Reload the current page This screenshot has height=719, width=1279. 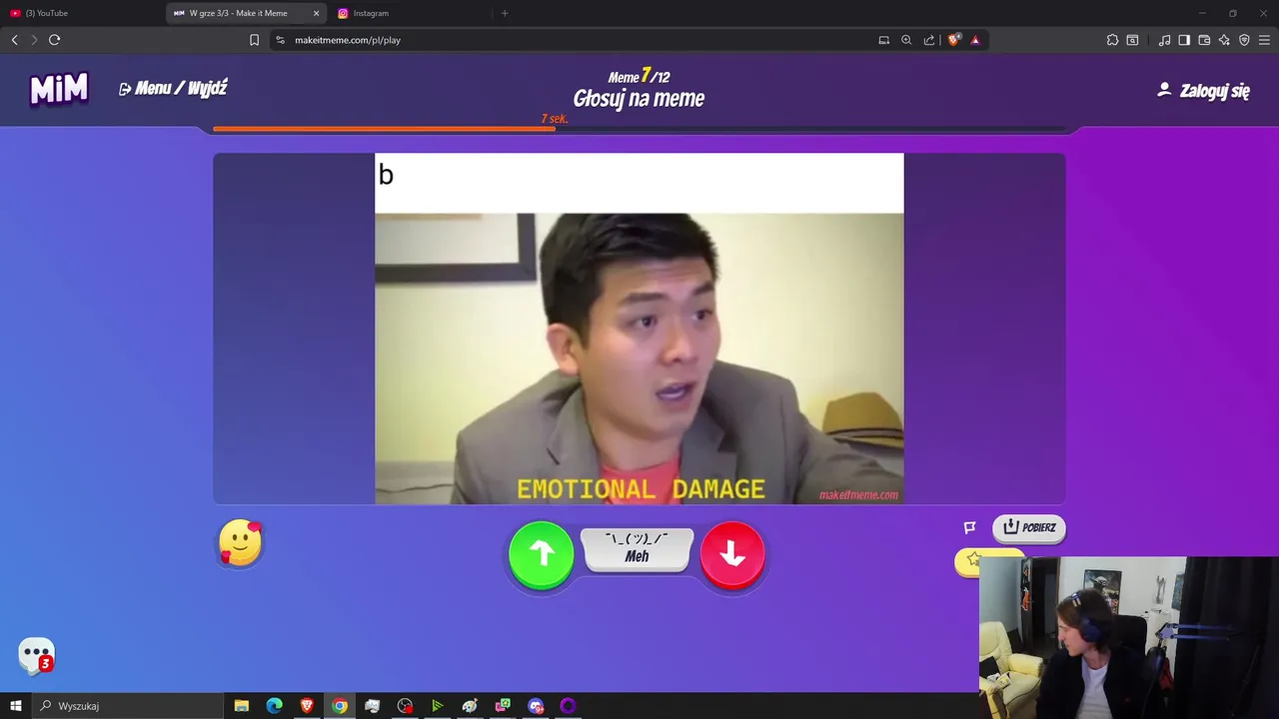pyautogui.click(x=55, y=40)
